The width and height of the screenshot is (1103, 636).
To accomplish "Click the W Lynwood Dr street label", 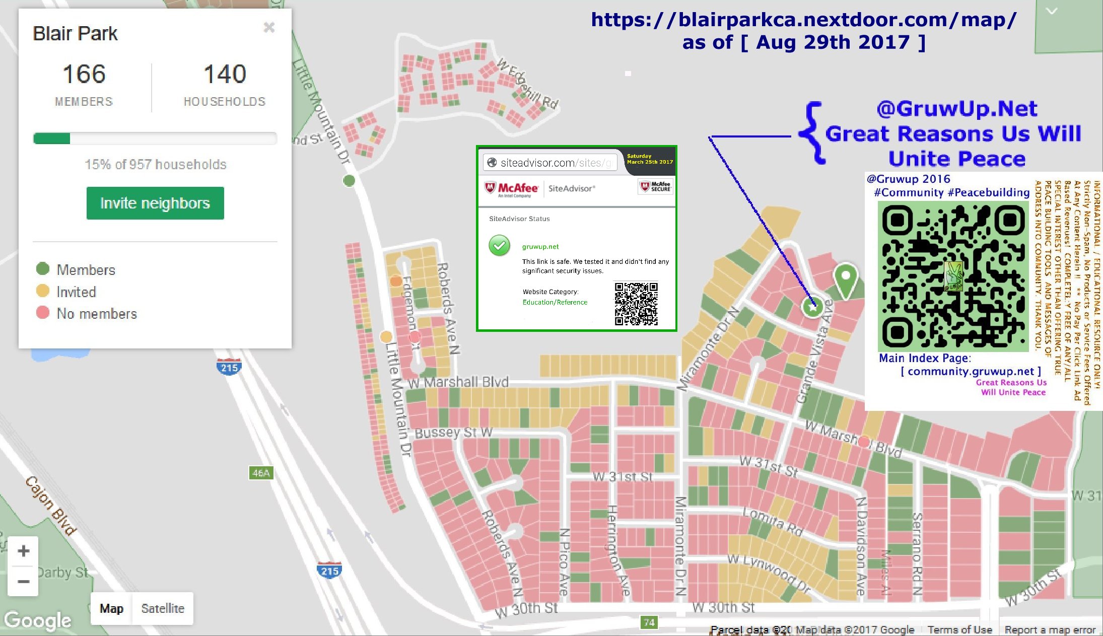I will point(769,574).
